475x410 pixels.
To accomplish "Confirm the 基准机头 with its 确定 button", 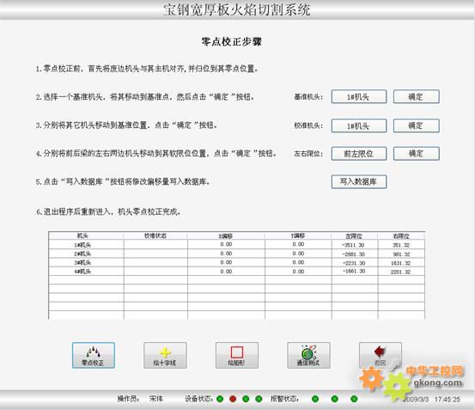I will click(x=417, y=96).
